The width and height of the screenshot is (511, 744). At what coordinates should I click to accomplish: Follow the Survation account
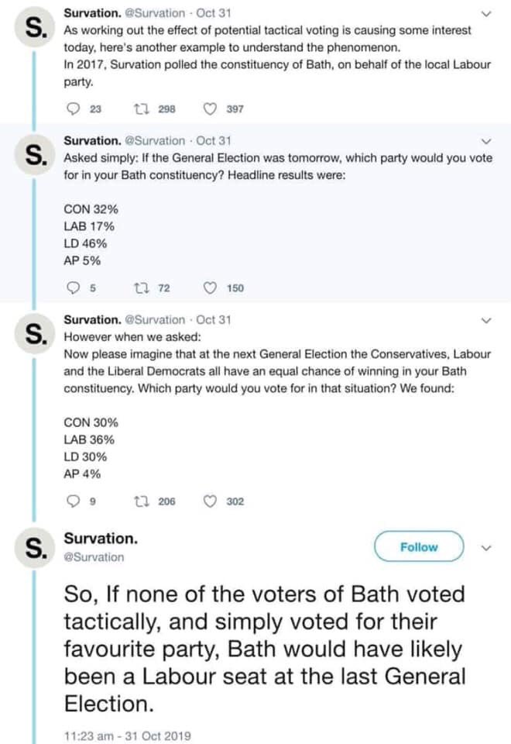419,546
